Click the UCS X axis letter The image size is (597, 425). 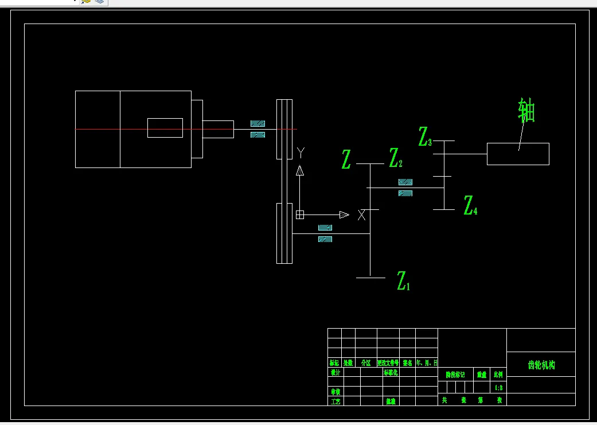click(362, 215)
